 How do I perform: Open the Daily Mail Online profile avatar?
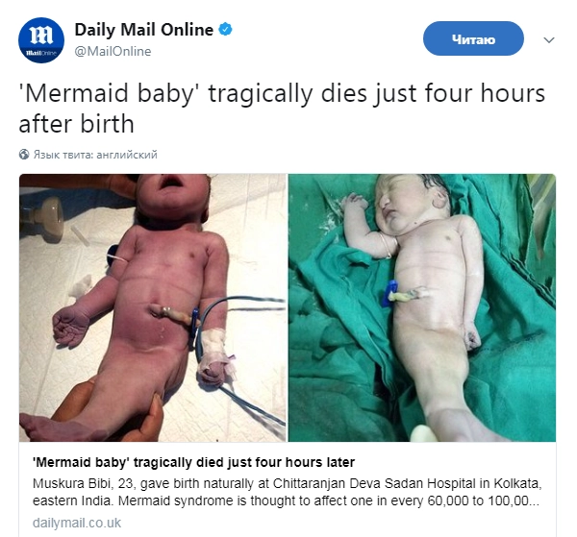[41, 40]
